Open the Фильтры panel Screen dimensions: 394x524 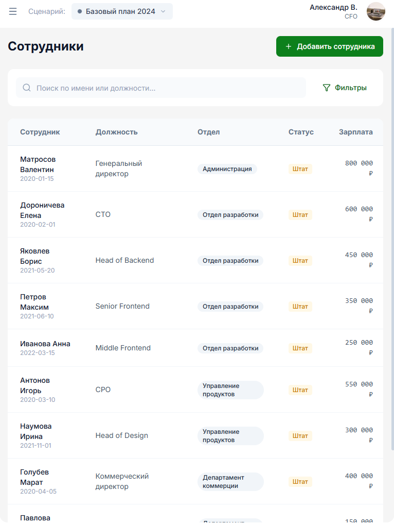pyautogui.click(x=345, y=88)
